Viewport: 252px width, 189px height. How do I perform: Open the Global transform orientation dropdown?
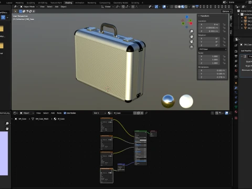click(108, 7)
